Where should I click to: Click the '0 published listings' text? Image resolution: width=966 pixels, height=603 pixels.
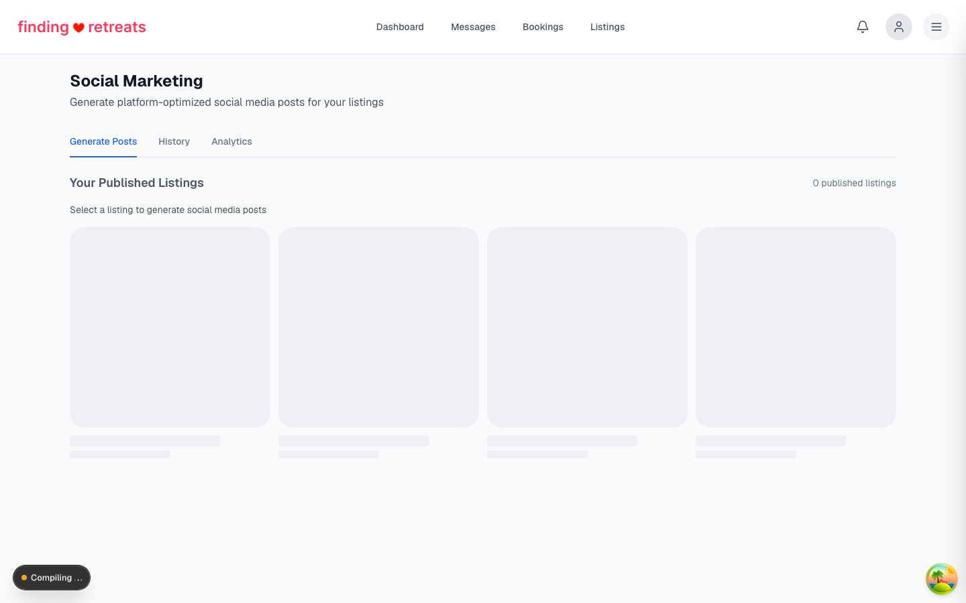click(x=854, y=183)
